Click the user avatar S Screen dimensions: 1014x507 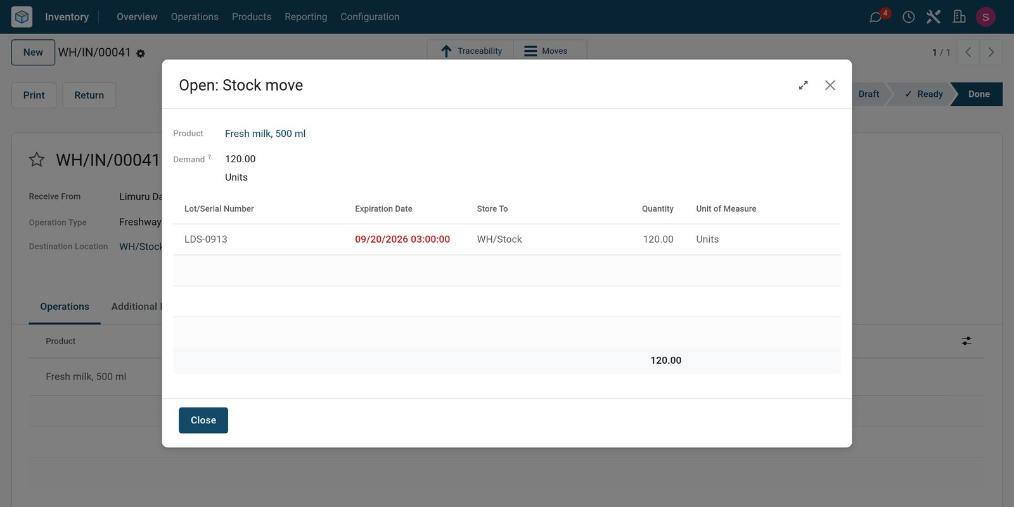pyautogui.click(x=985, y=17)
